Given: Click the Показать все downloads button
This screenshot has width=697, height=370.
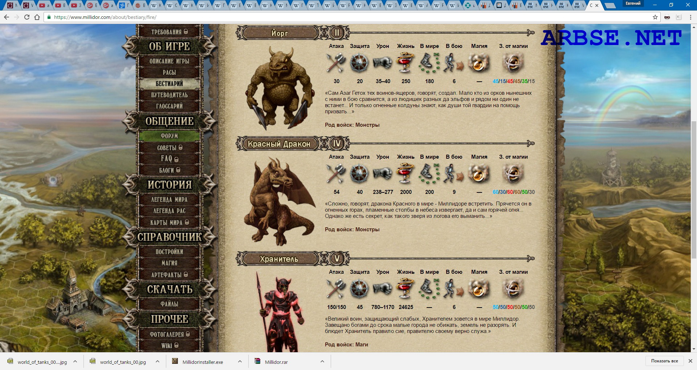Looking at the screenshot, I should 664,361.
